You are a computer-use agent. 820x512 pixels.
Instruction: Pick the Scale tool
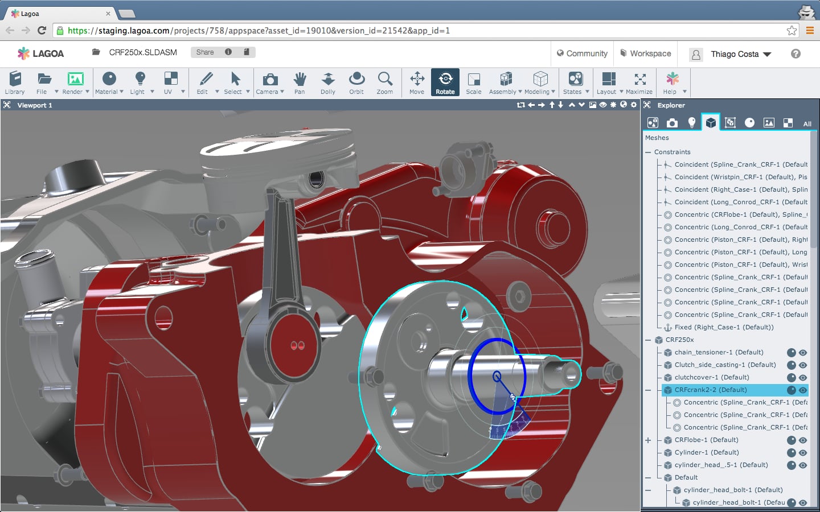pyautogui.click(x=473, y=83)
